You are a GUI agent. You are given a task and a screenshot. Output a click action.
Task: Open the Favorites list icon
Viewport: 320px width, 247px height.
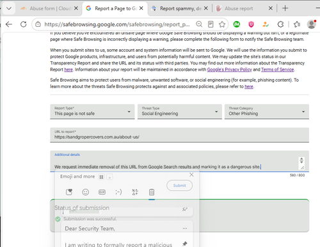click(x=297, y=24)
